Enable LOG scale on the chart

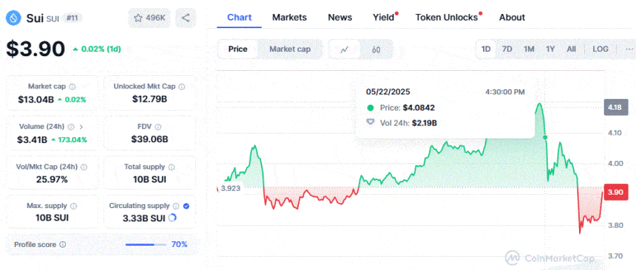pos(601,49)
